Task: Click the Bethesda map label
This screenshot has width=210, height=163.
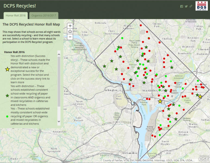Action: click(101, 23)
